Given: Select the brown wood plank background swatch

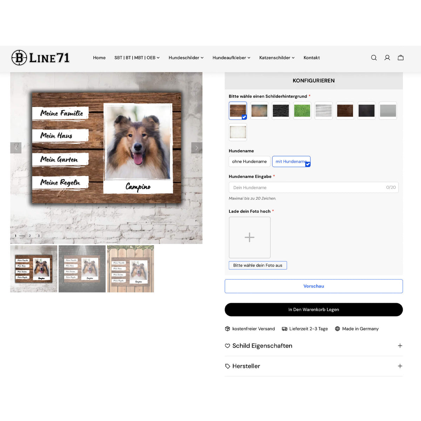Looking at the screenshot, I should pyautogui.click(x=238, y=111).
